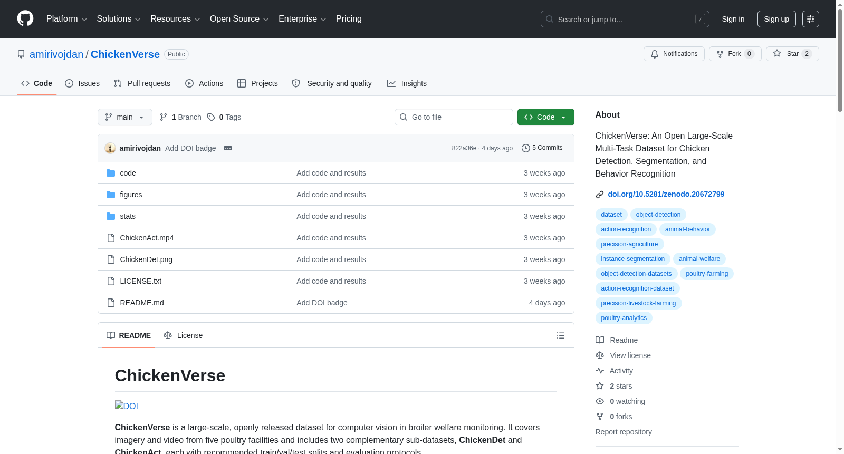Click the Notifications bell button
This screenshot has height=454, width=844.
[674, 54]
